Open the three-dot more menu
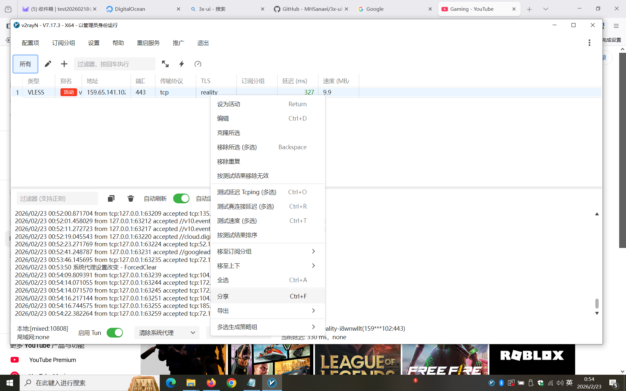The image size is (626, 391). tap(589, 43)
